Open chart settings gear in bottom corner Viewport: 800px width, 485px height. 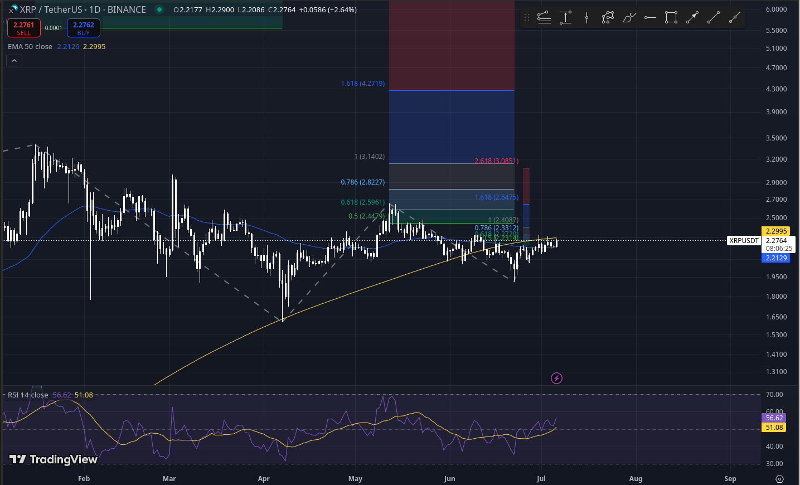pyautogui.click(x=779, y=479)
